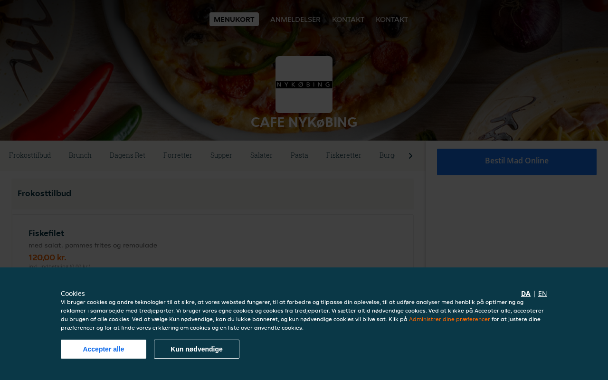The image size is (608, 380).
Task: Open Administrer dine præferencer link
Action: [449, 319]
